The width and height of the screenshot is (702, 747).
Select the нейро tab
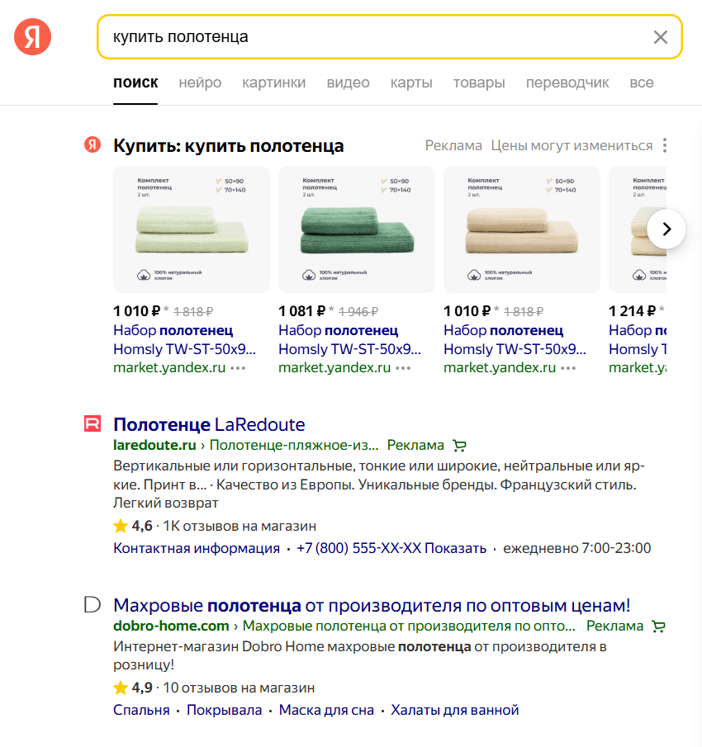tap(200, 83)
